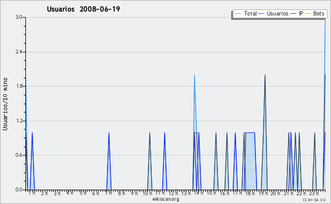Click the '10 h' x-axis label

coord(147,193)
